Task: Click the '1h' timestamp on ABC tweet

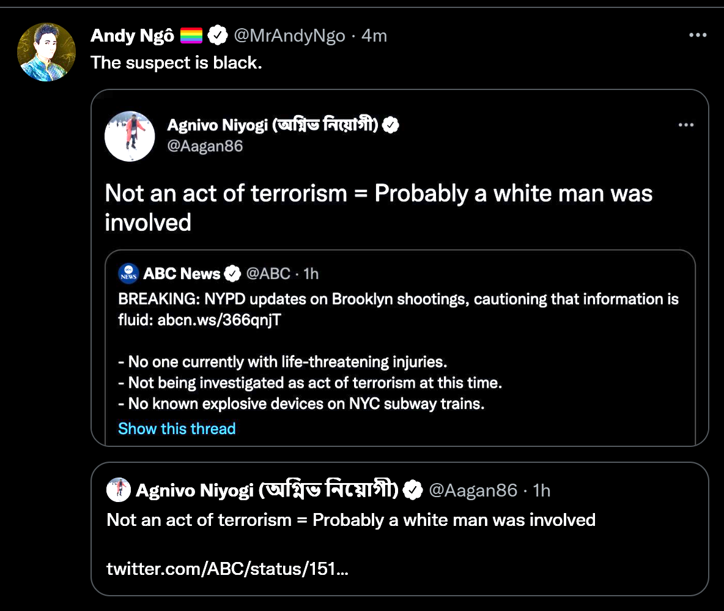Action: (311, 274)
